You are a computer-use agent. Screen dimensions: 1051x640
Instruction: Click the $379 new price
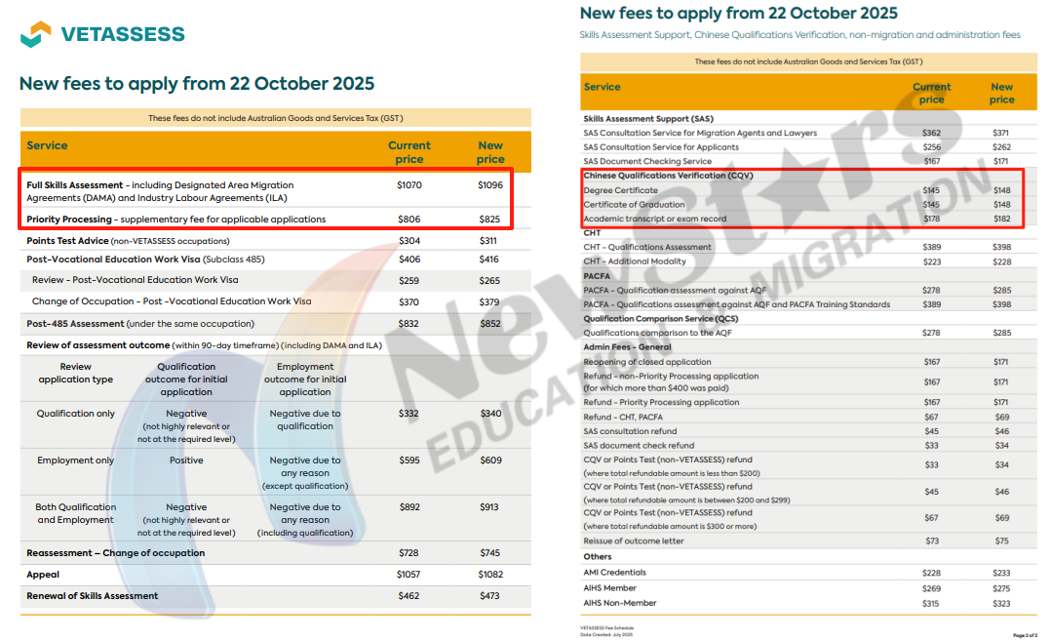point(489,302)
